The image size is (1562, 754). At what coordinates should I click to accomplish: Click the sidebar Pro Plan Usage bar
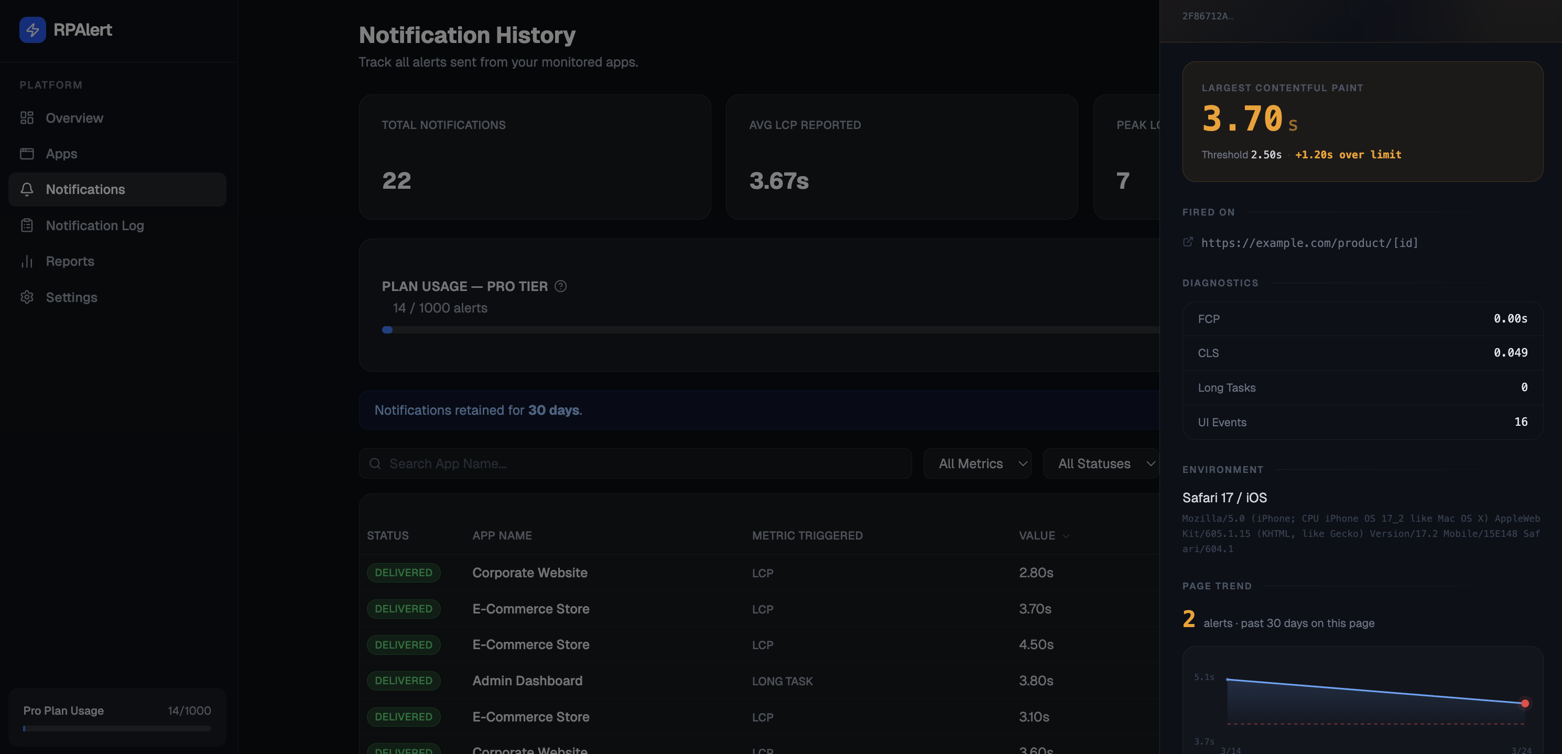(x=117, y=728)
